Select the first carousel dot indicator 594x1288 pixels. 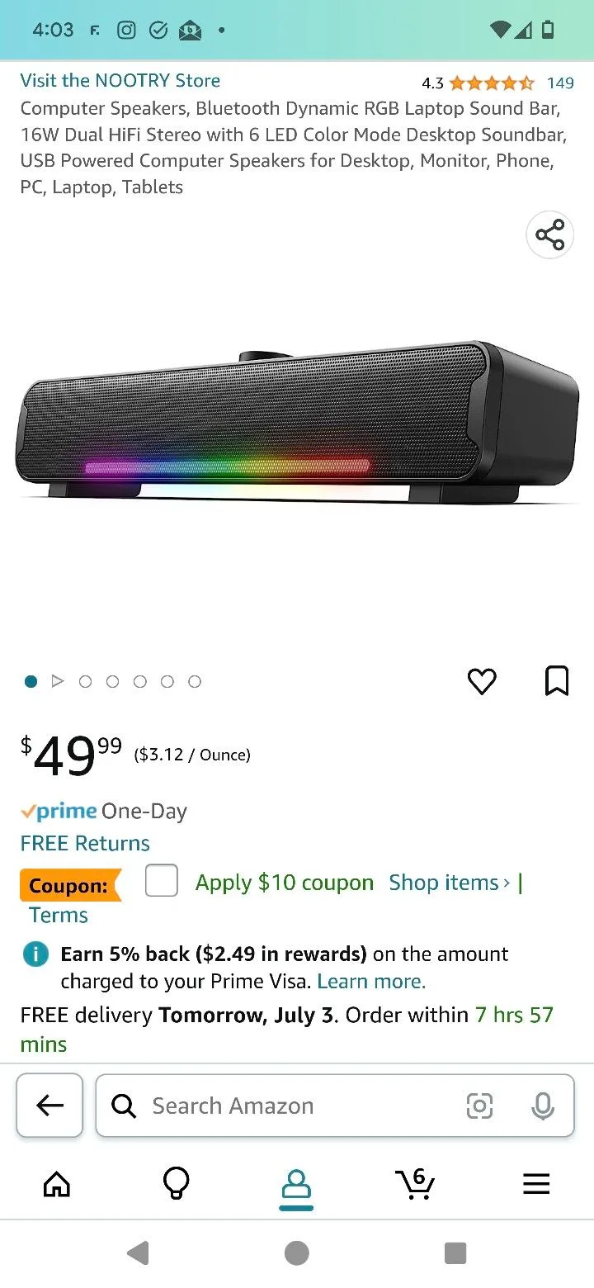(31, 681)
